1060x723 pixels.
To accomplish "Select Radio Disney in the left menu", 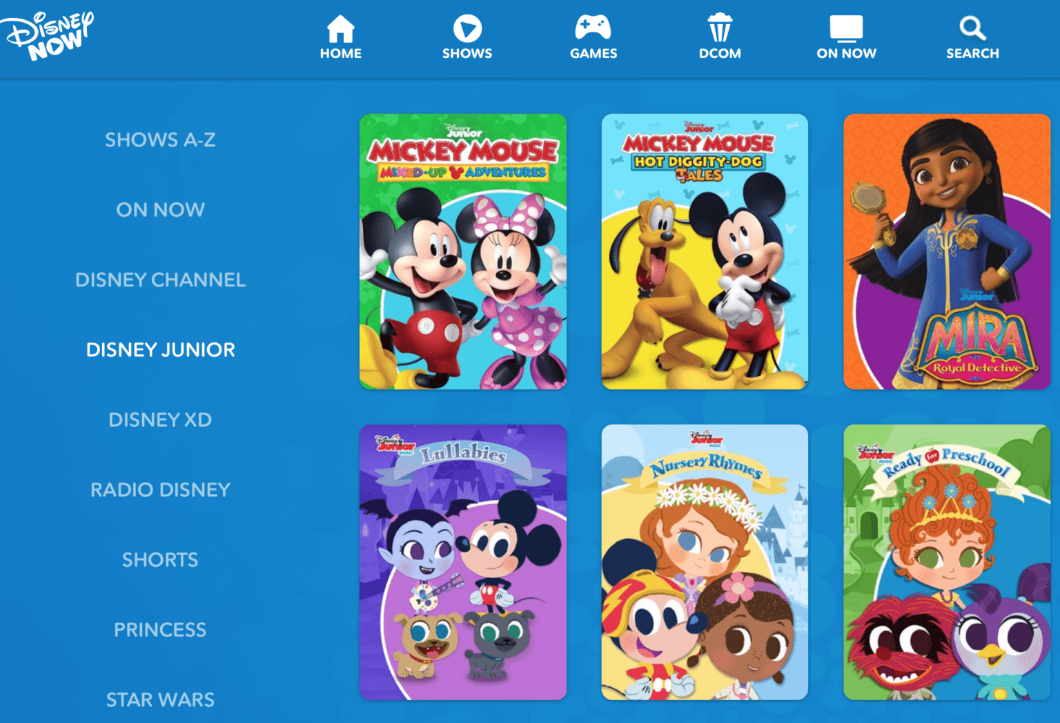I will pyautogui.click(x=160, y=489).
